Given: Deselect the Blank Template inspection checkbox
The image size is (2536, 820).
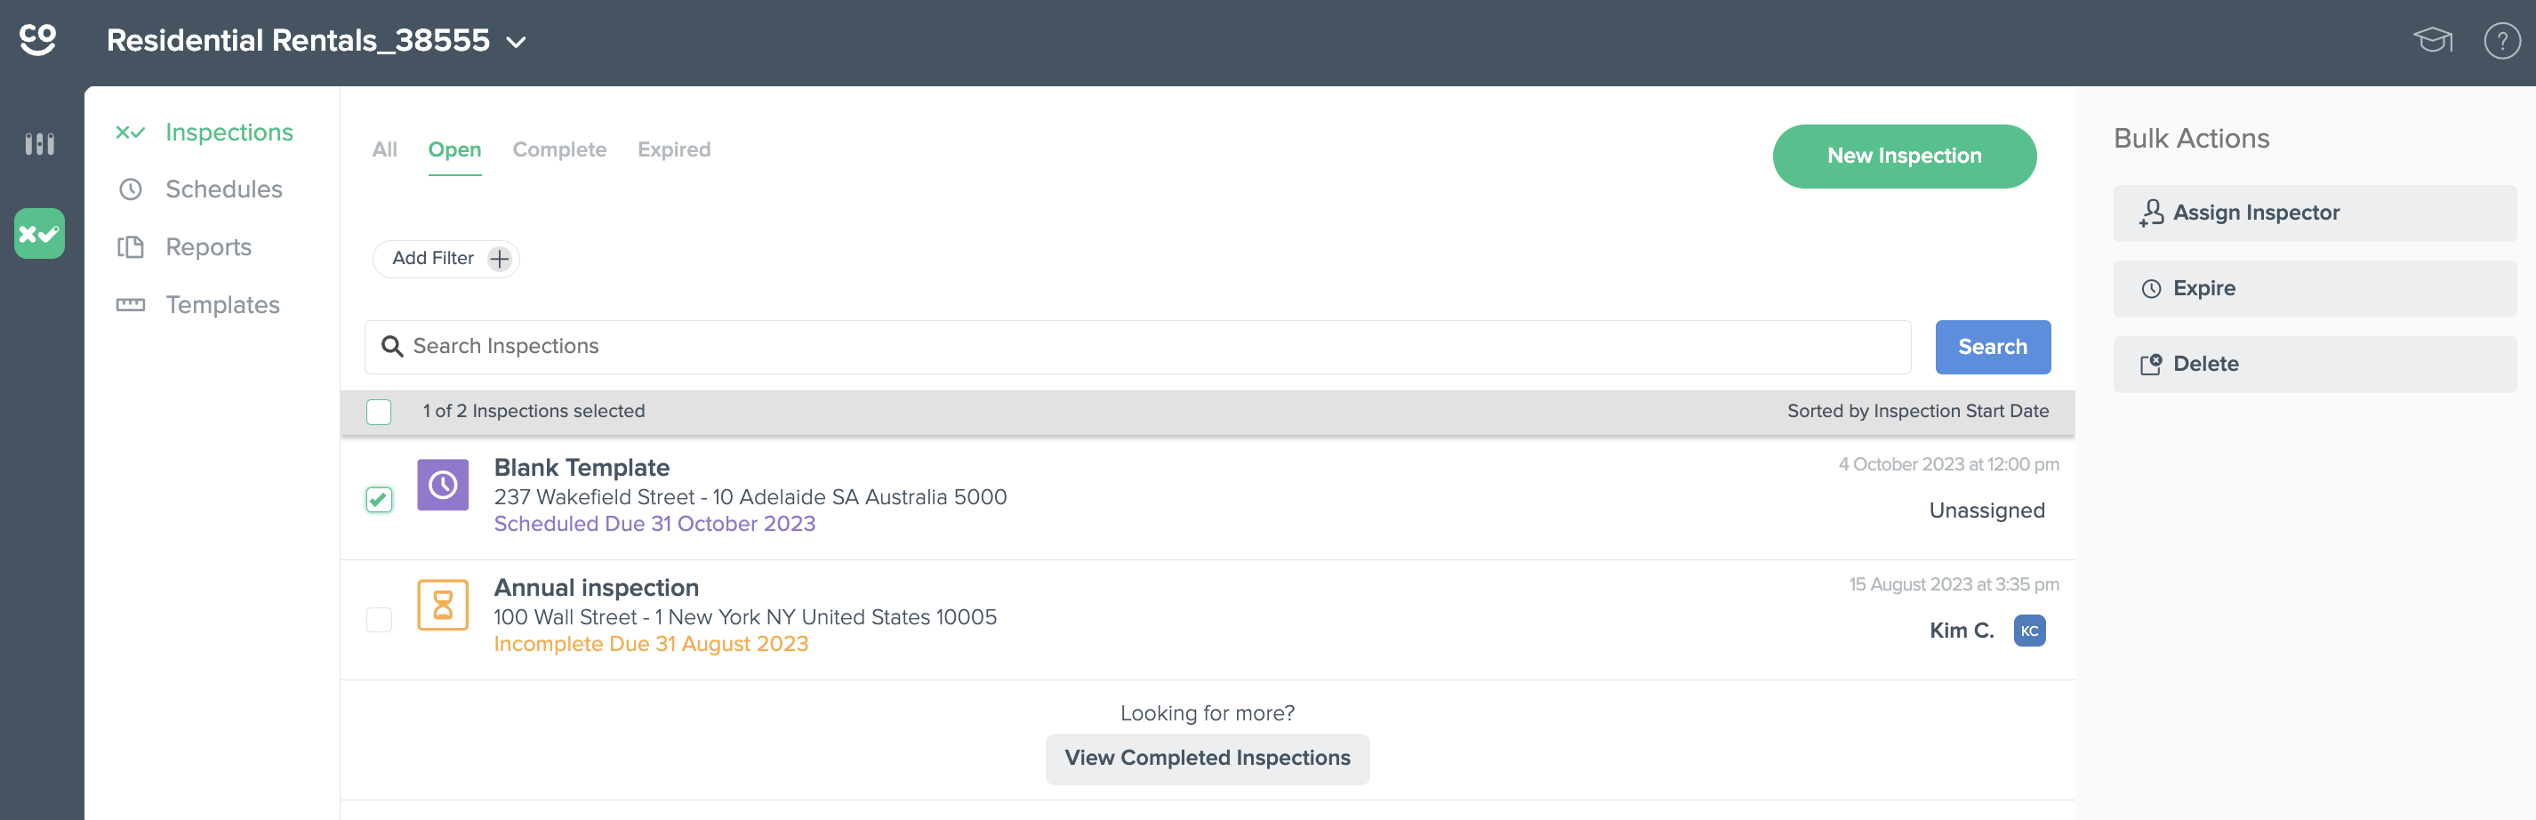Looking at the screenshot, I should (x=378, y=500).
